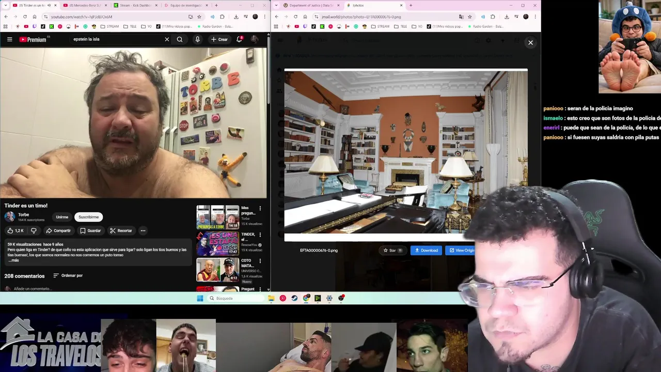Start voice search with microphone icon

pos(197,39)
